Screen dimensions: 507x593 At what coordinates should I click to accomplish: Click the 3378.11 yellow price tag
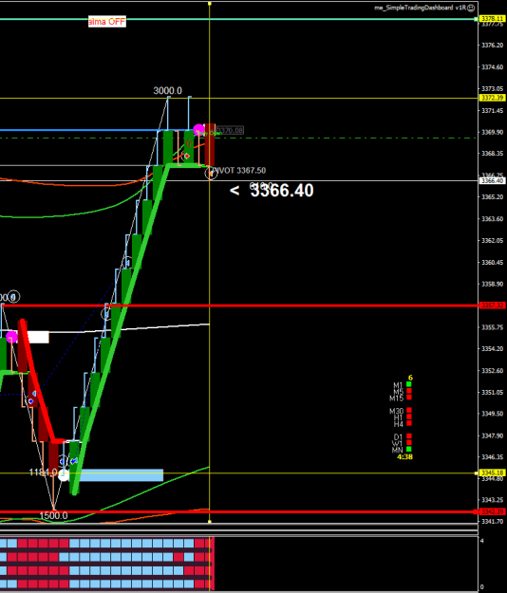coord(492,19)
